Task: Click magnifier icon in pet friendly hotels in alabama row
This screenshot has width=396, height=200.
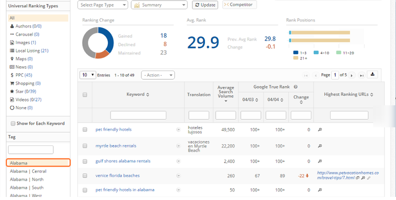Action: (x=320, y=190)
